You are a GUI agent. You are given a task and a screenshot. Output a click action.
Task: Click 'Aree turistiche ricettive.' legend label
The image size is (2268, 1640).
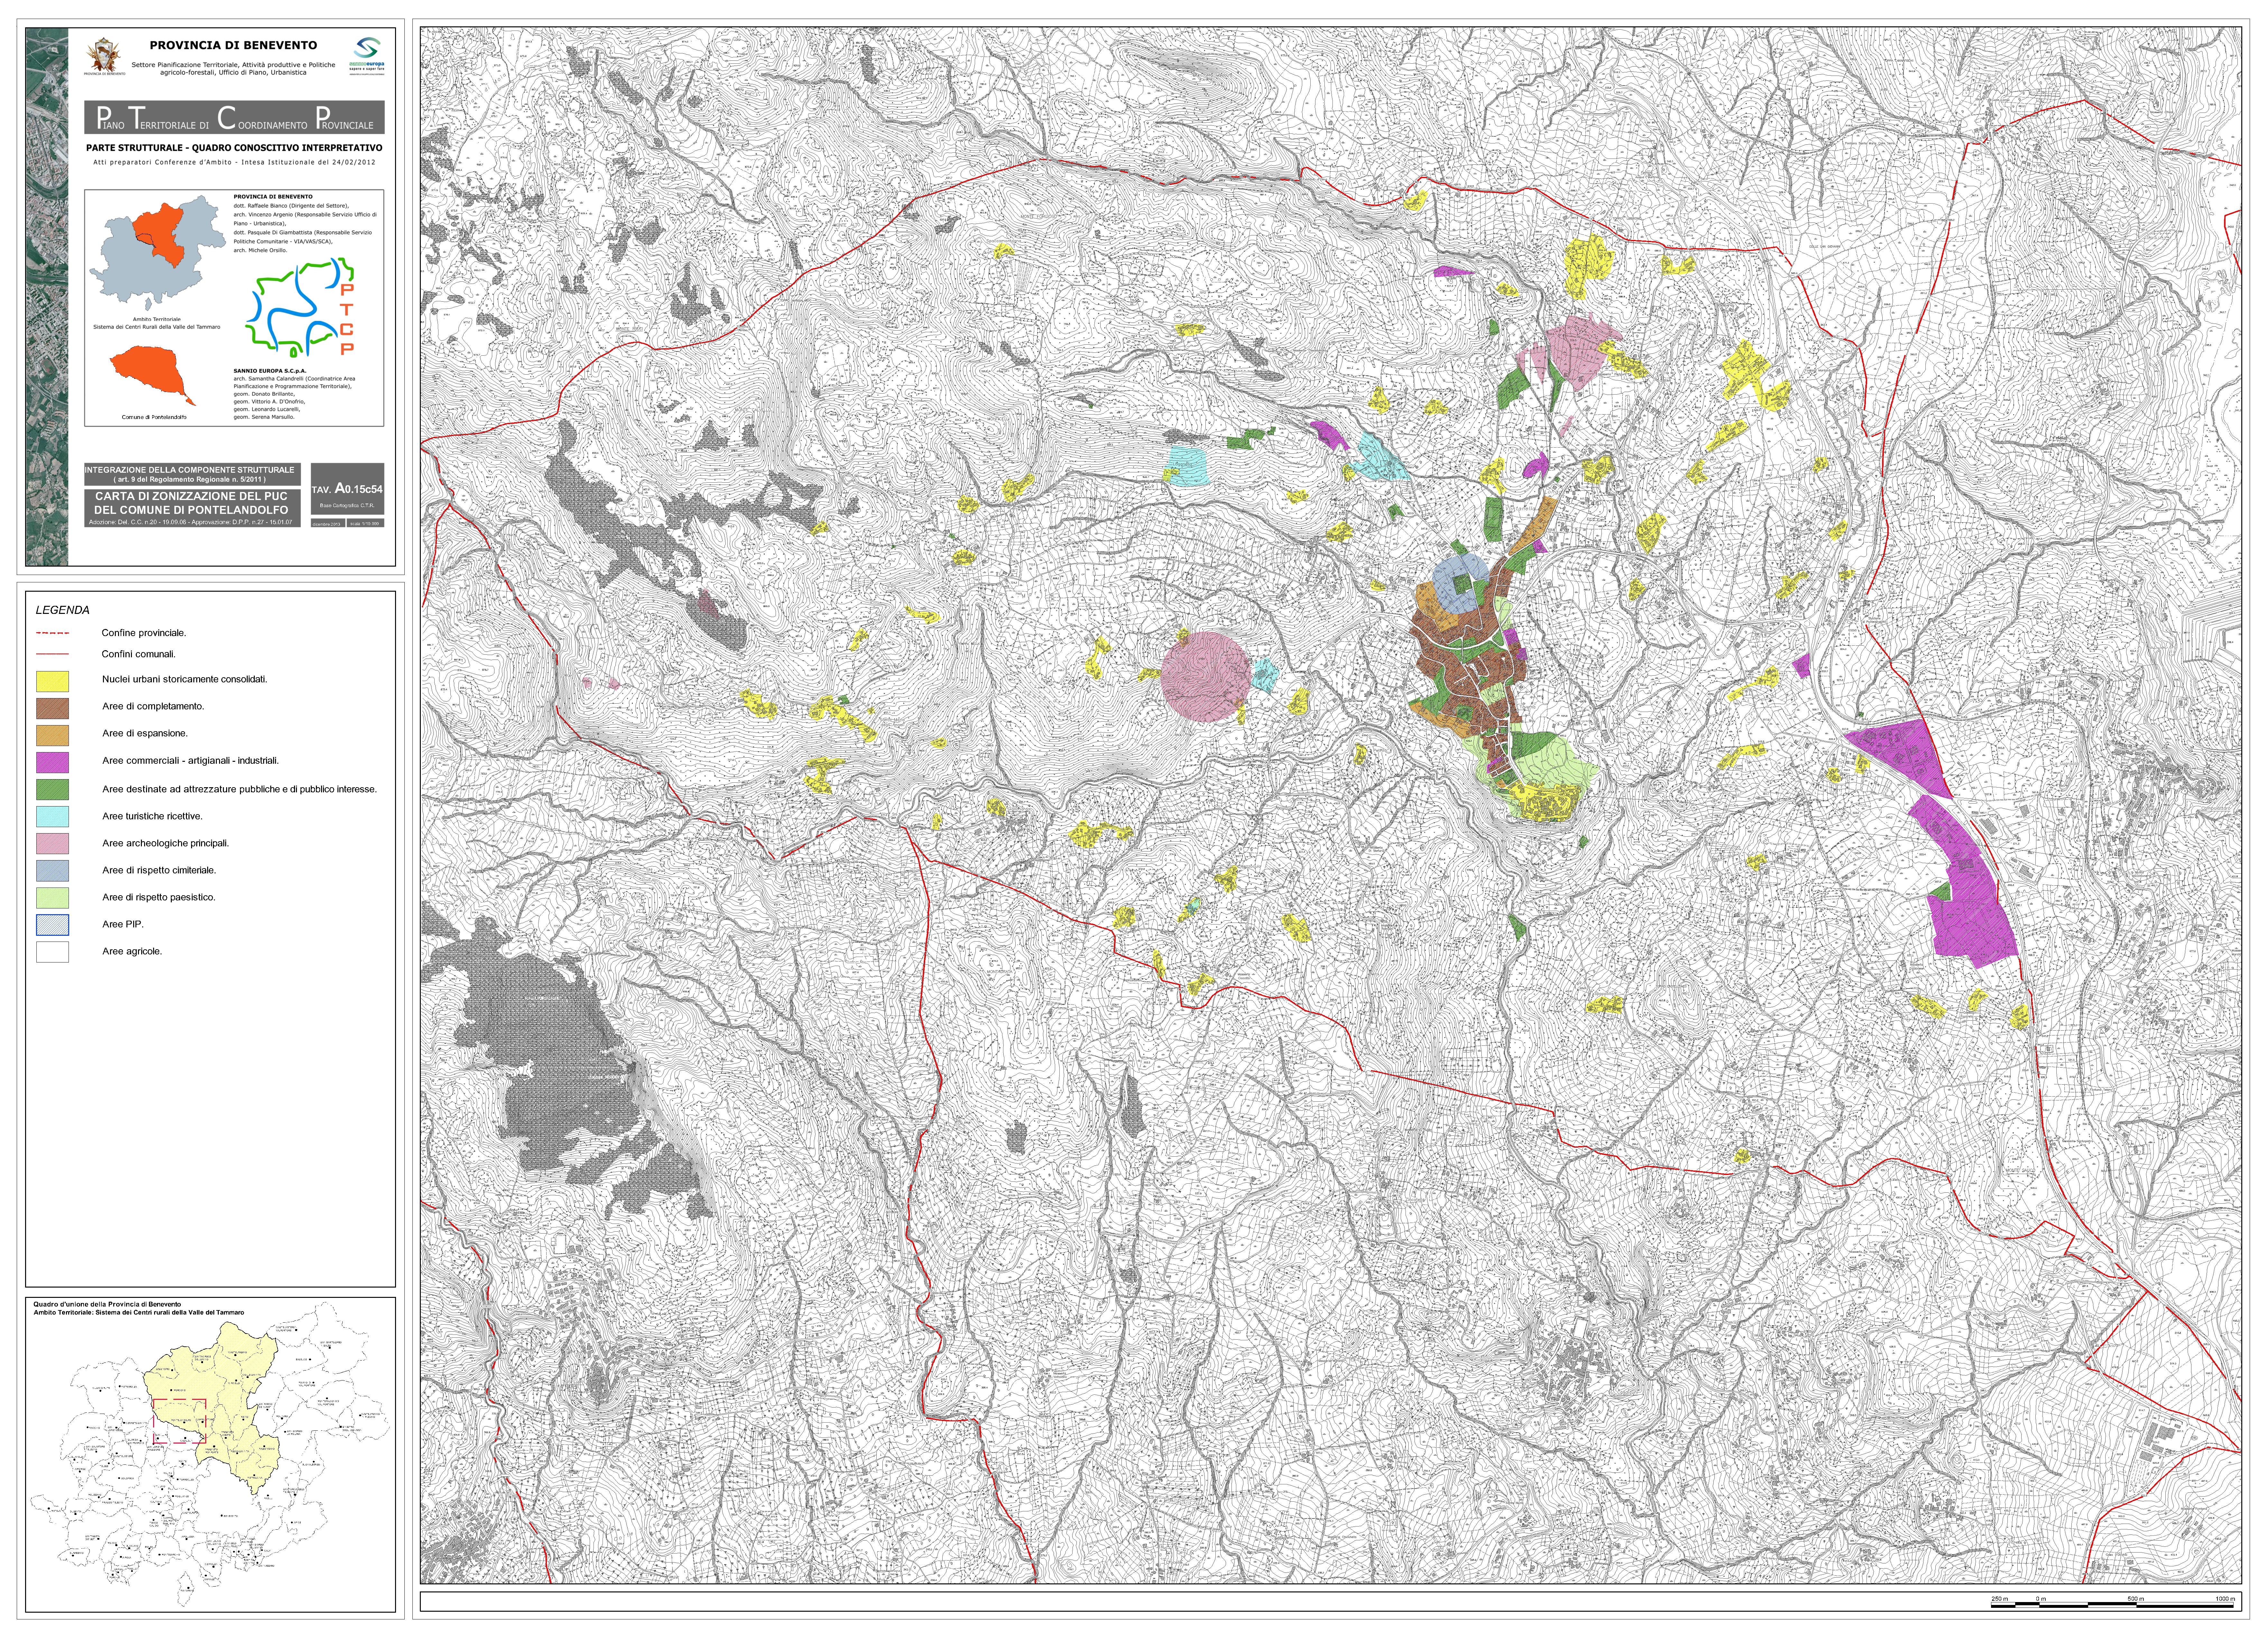[152, 816]
